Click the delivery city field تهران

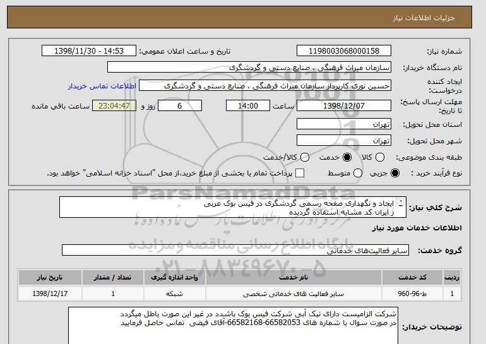[344, 140]
